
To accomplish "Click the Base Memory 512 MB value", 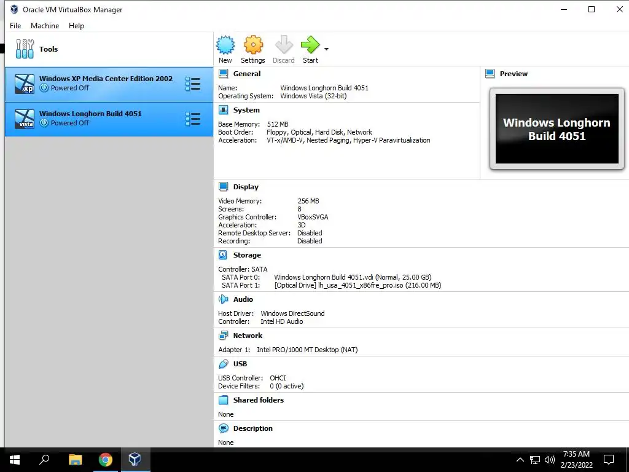I will (x=278, y=124).
